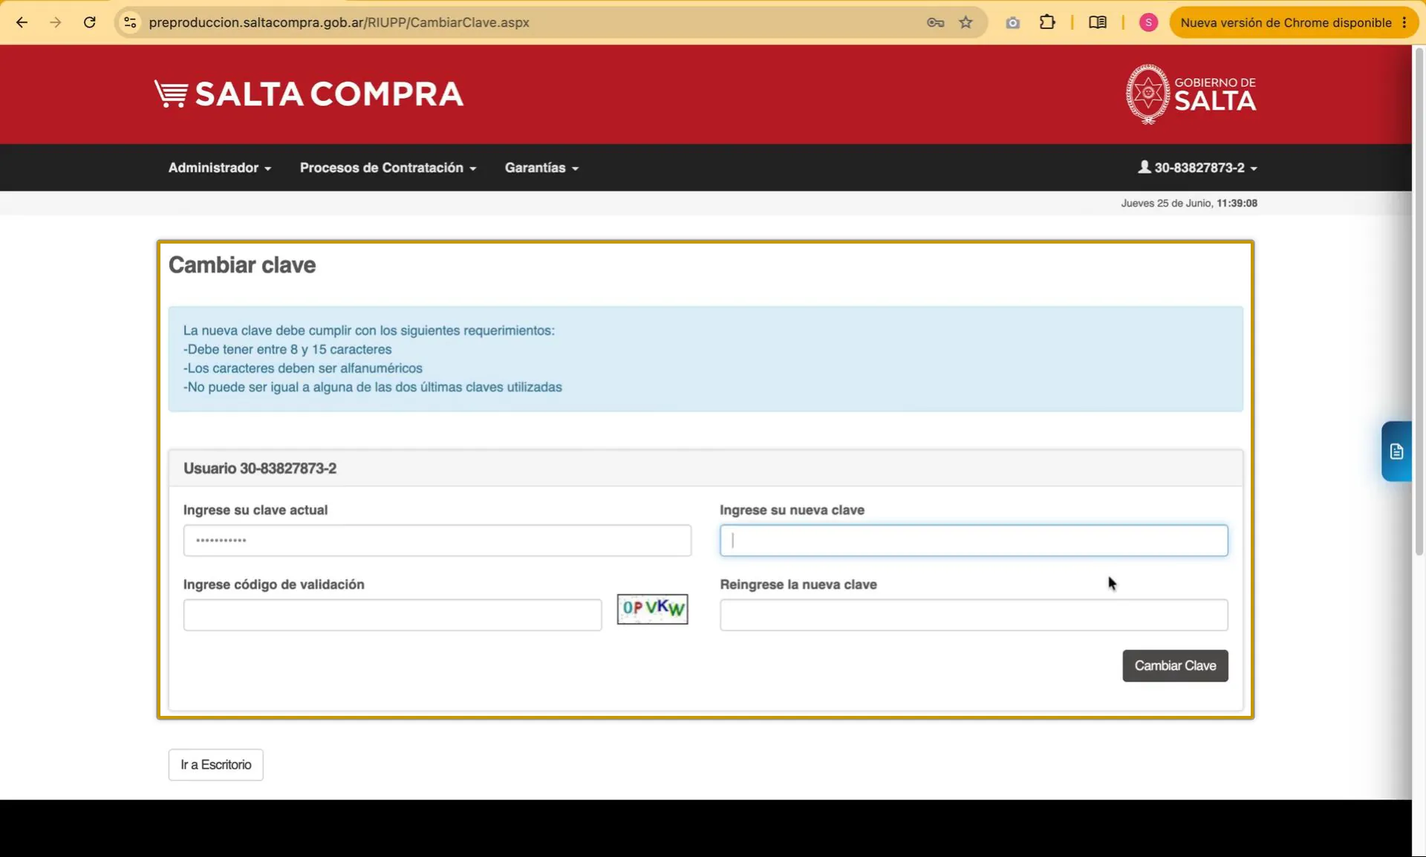Open the Garantías dropdown menu

[x=541, y=168]
